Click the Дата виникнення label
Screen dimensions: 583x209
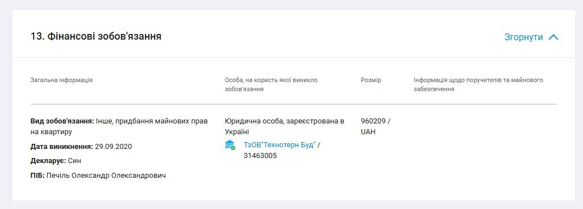click(x=62, y=146)
